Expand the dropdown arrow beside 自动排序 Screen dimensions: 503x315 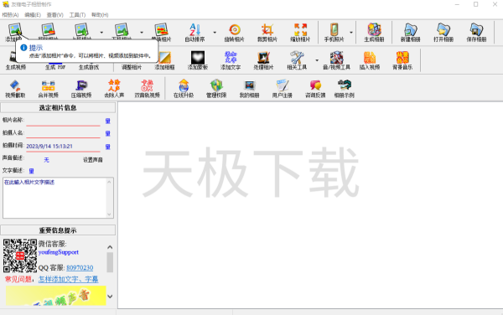pos(215,33)
